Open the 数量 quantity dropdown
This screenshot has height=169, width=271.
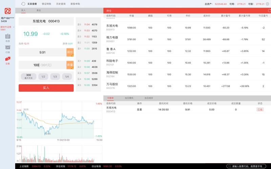pos(70,65)
